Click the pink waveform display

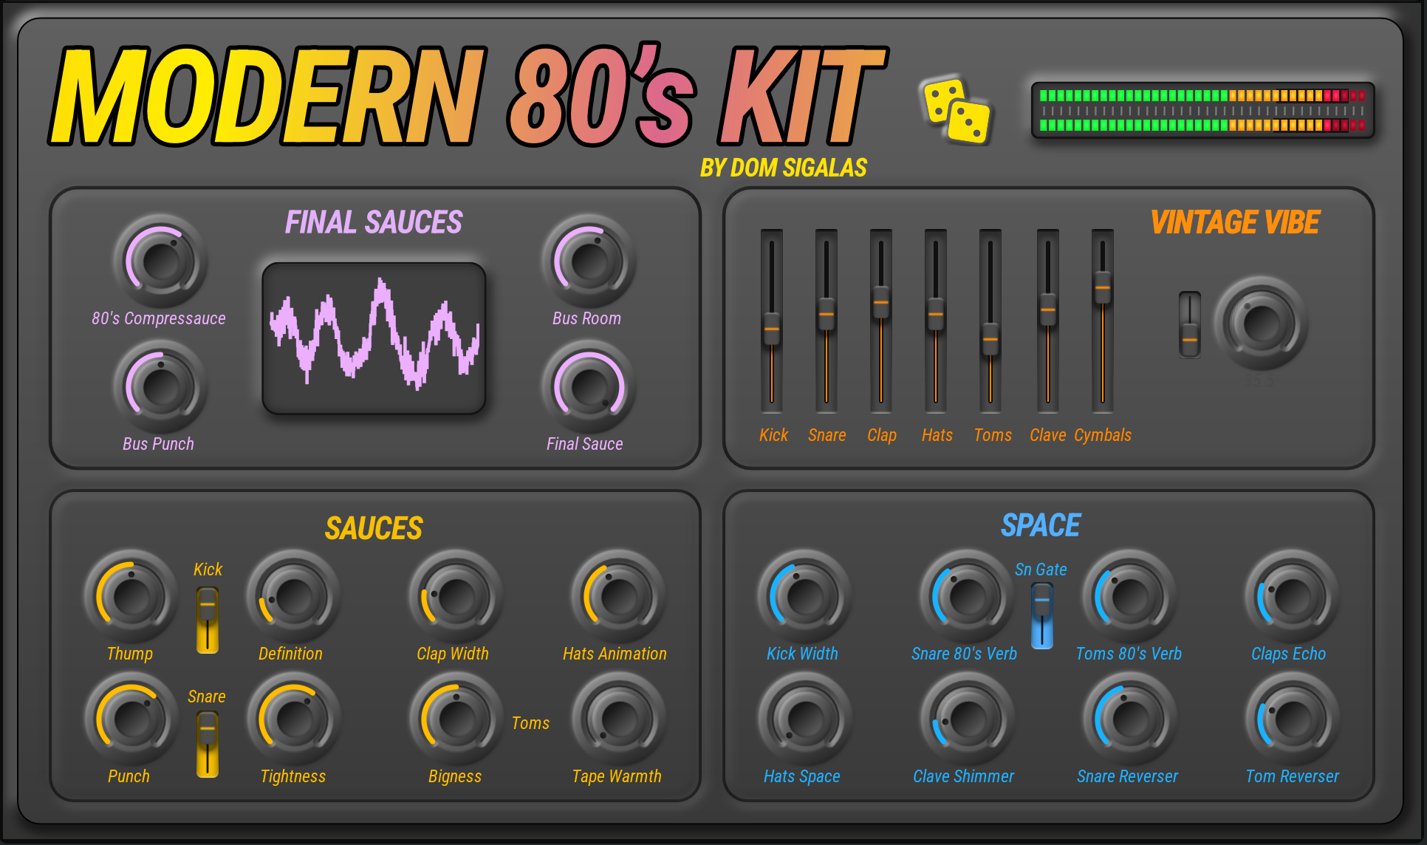coord(374,338)
